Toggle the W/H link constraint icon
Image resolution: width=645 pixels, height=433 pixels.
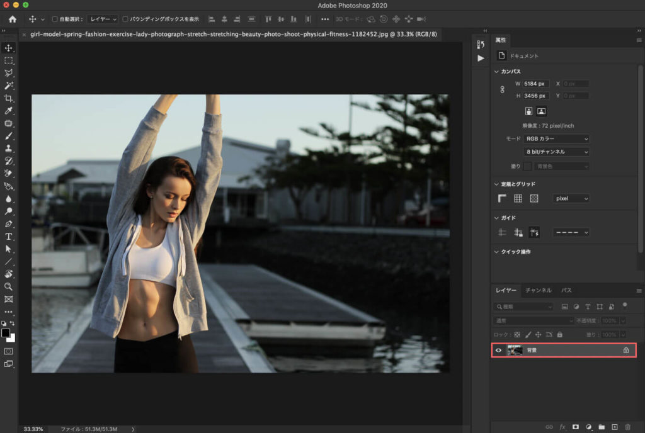(x=502, y=89)
